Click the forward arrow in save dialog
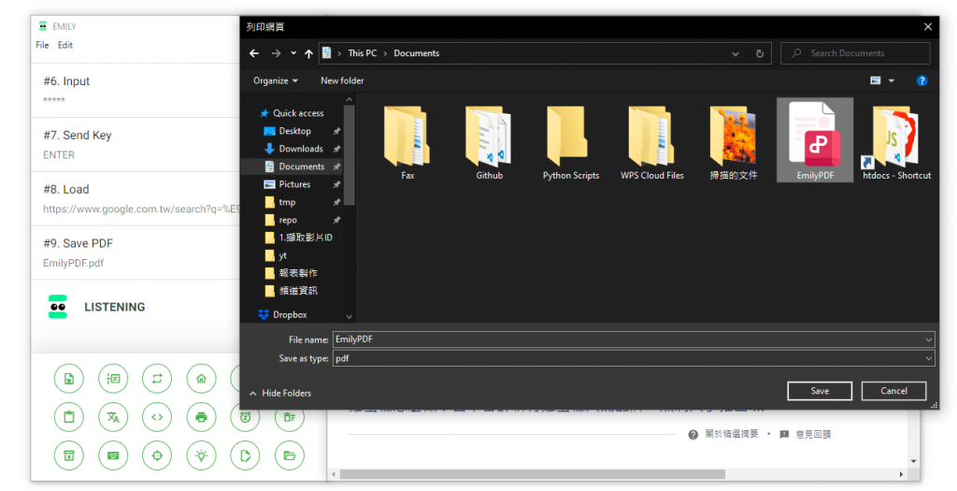The width and height of the screenshot is (957, 491). click(276, 53)
